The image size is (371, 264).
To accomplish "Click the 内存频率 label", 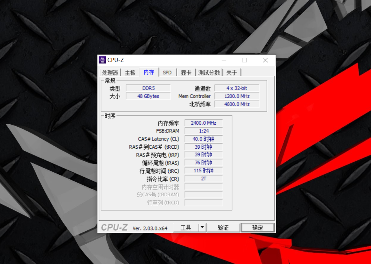I will tap(168, 123).
